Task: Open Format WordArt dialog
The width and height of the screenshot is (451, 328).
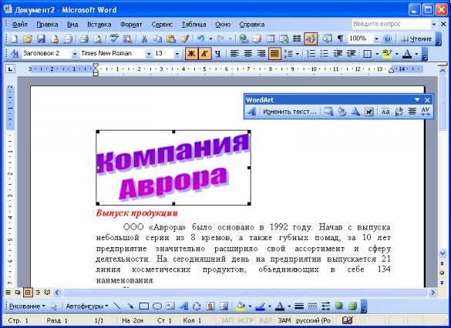Action: click(342, 112)
